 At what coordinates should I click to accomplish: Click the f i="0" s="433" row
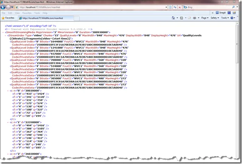(30, 94)
